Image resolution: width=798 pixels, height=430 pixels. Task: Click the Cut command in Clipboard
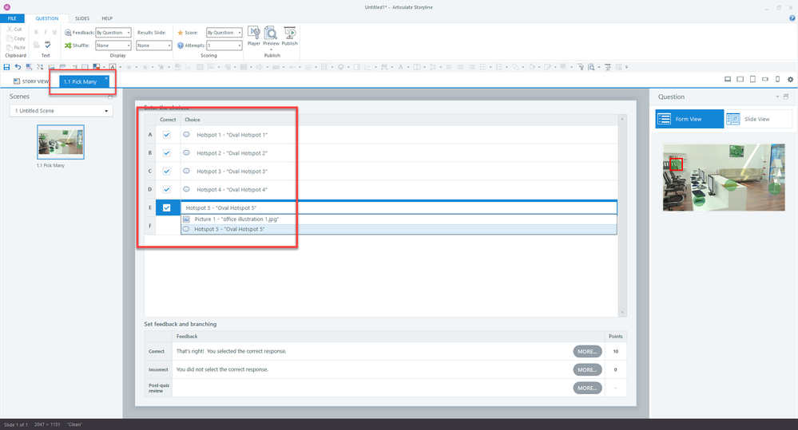click(14, 29)
